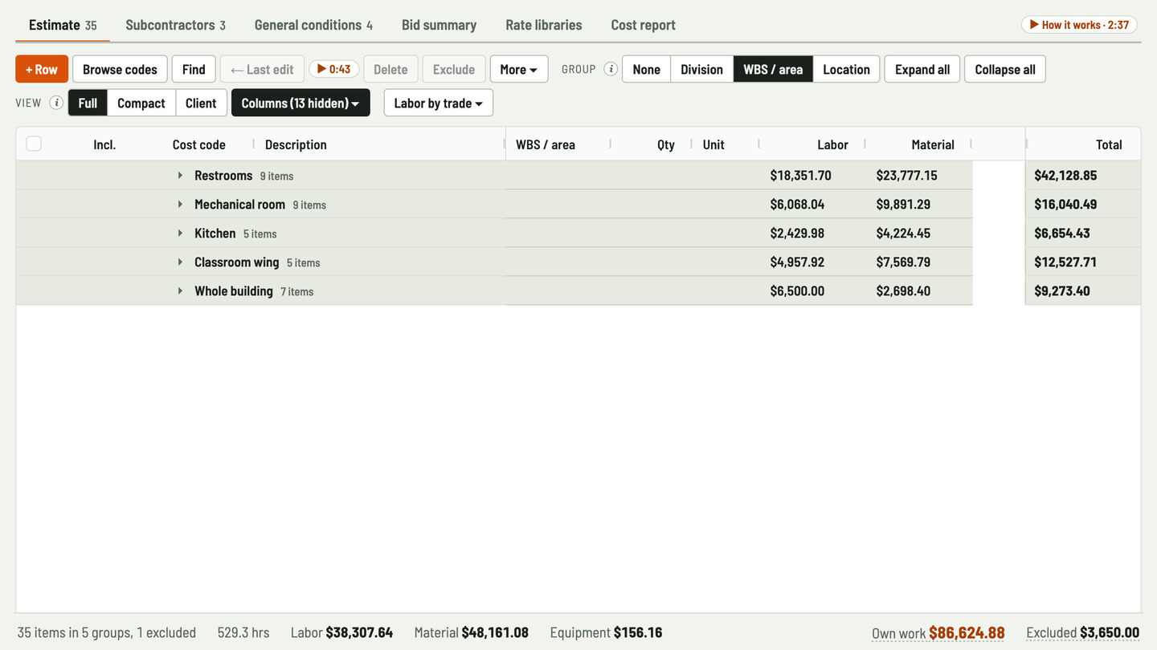The width and height of the screenshot is (1157, 650).
Task: Click the Total column header
Action: [x=1109, y=144]
